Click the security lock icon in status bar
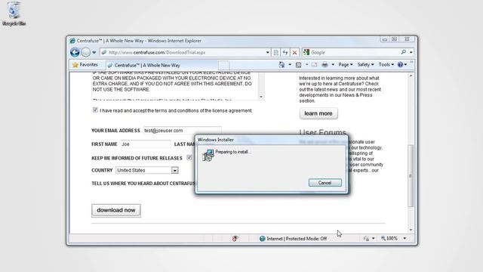Viewport: 483px width, 272px height. [x=366, y=239]
